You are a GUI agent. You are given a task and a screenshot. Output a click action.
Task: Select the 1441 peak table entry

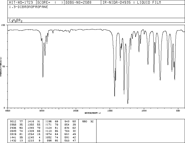tap(16, 137)
